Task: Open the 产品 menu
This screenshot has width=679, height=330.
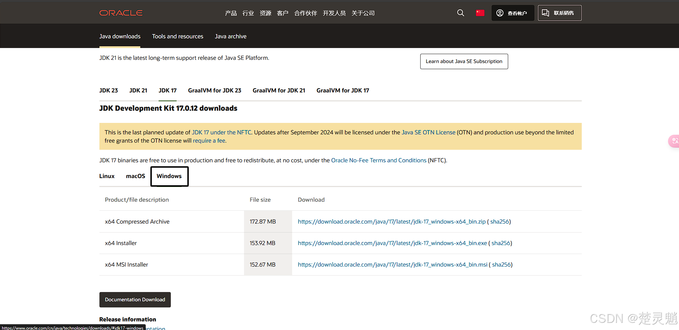Action: [x=231, y=13]
